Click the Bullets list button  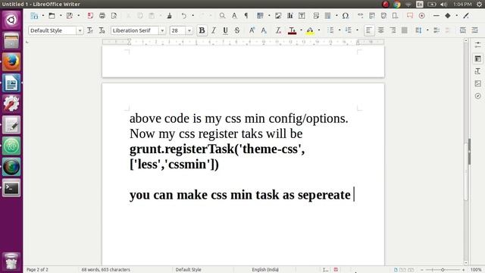tap(330, 30)
